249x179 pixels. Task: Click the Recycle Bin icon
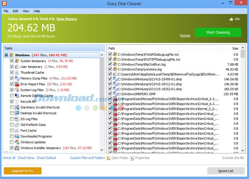(x=17, y=102)
